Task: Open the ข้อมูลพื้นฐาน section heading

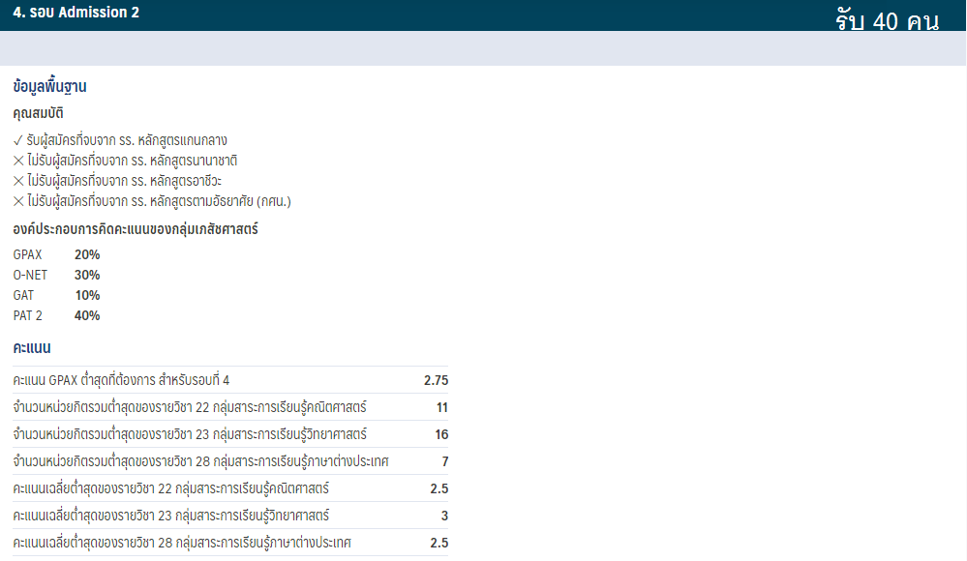Action: click(x=50, y=87)
